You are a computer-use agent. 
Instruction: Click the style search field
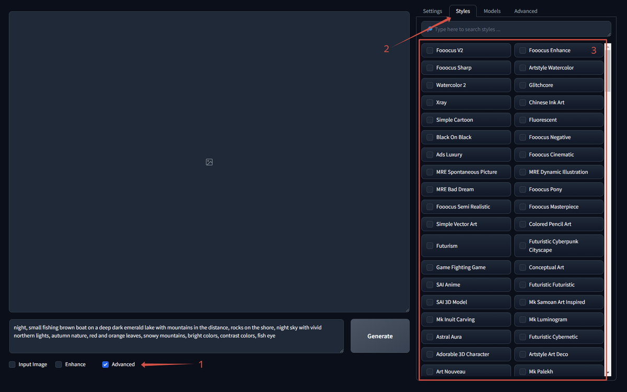(x=516, y=29)
